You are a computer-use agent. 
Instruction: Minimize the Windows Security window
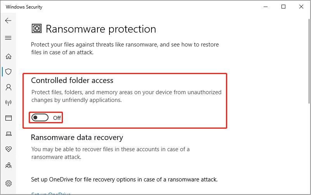[x=266, y=7]
